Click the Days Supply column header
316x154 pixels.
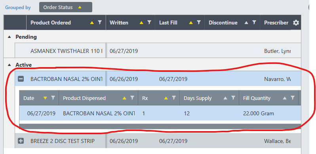click(x=209, y=98)
